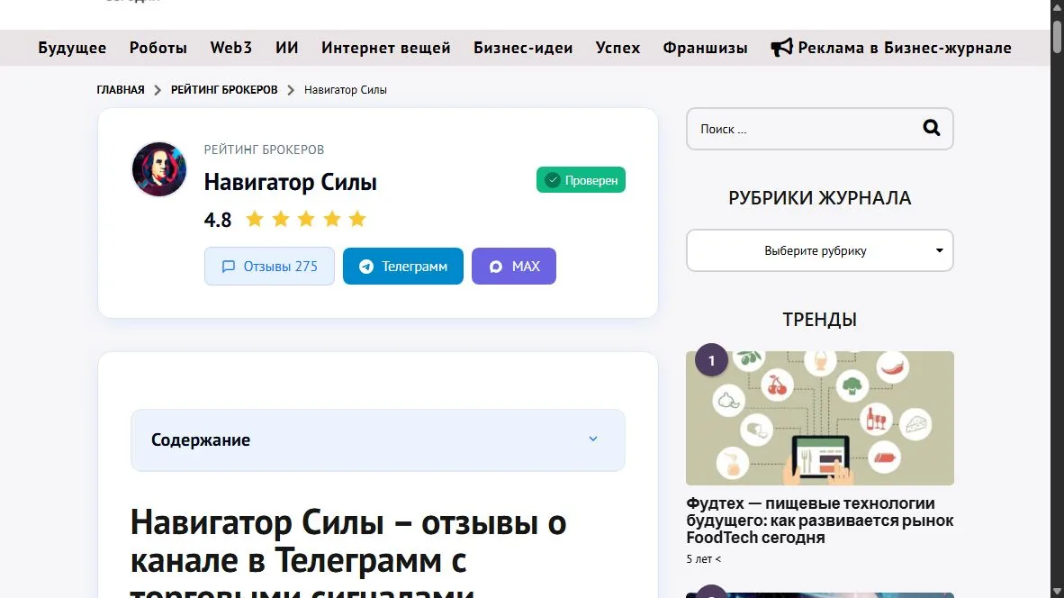The image size is (1064, 598).
Task: Click the fifth rating star
Action: tap(357, 219)
